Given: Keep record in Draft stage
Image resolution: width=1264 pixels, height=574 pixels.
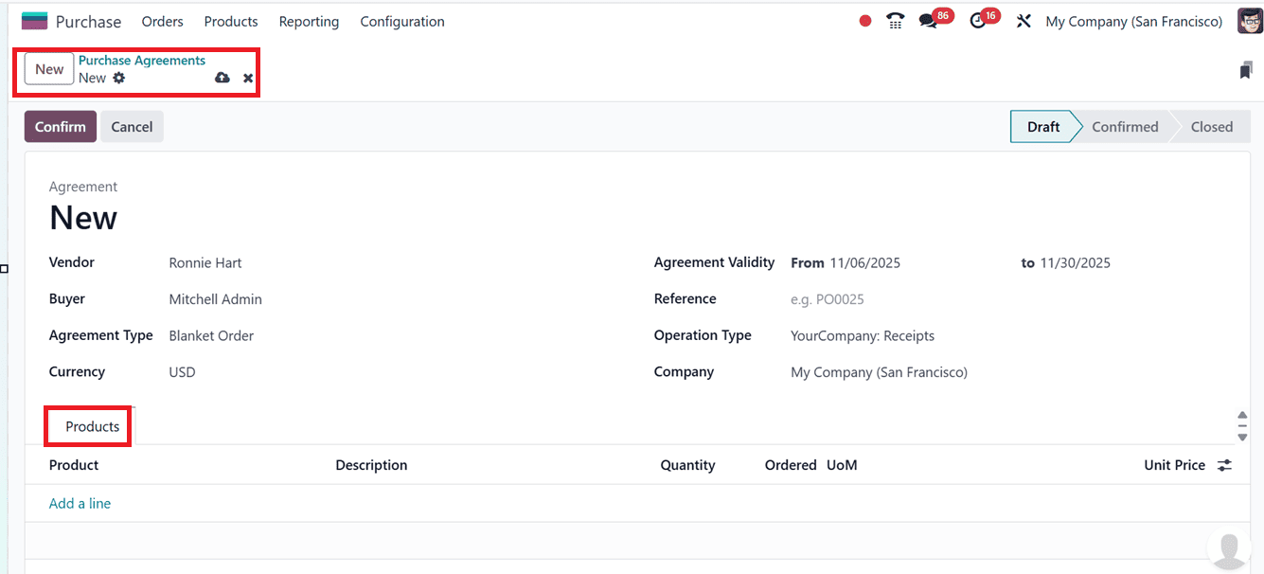Looking at the screenshot, I should [1042, 126].
